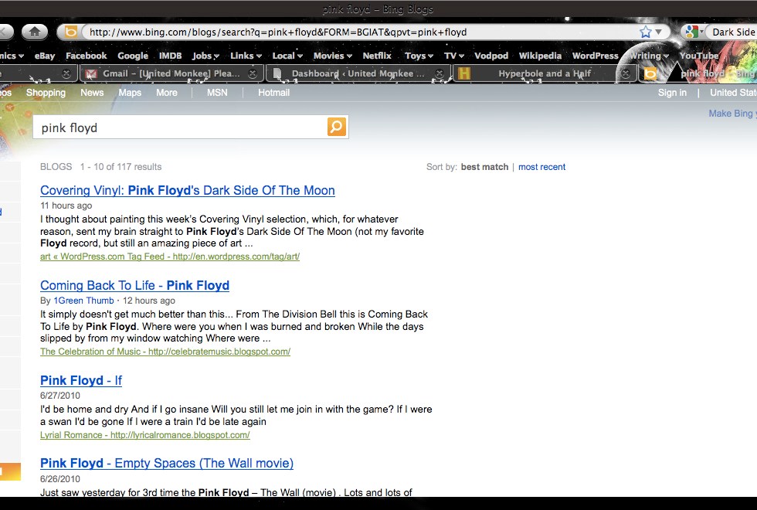
Task: Sort results by most recent
Action: [541, 167]
